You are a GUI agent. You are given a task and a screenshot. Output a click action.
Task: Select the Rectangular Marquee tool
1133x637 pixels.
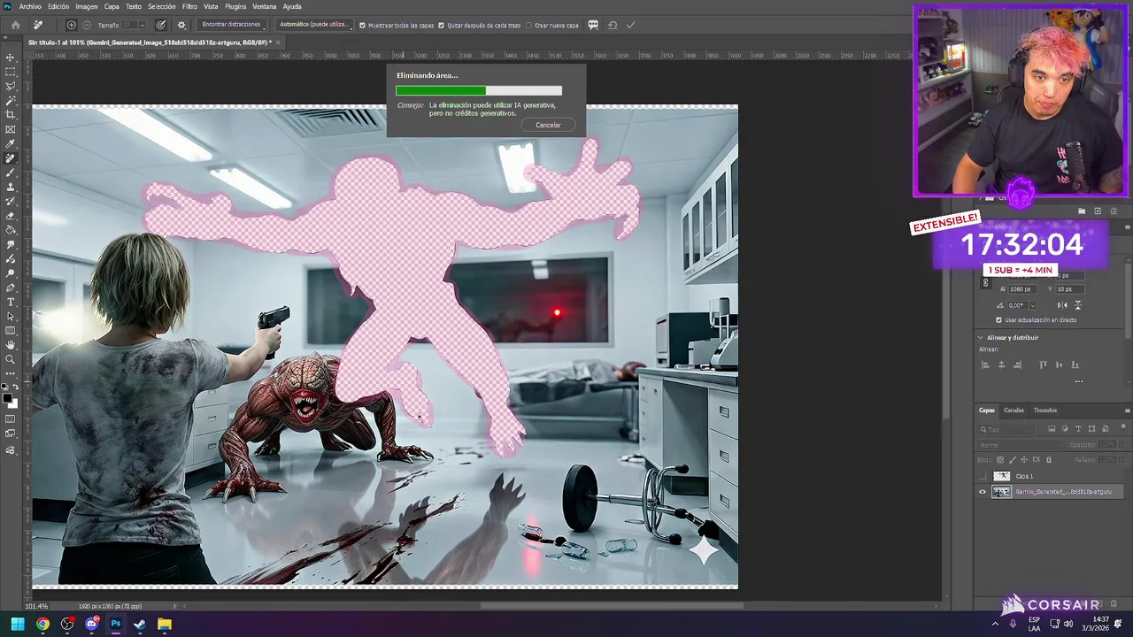click(x=11, y=72)
